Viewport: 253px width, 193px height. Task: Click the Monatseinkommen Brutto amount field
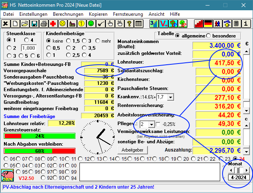click(x=217, y=45)
